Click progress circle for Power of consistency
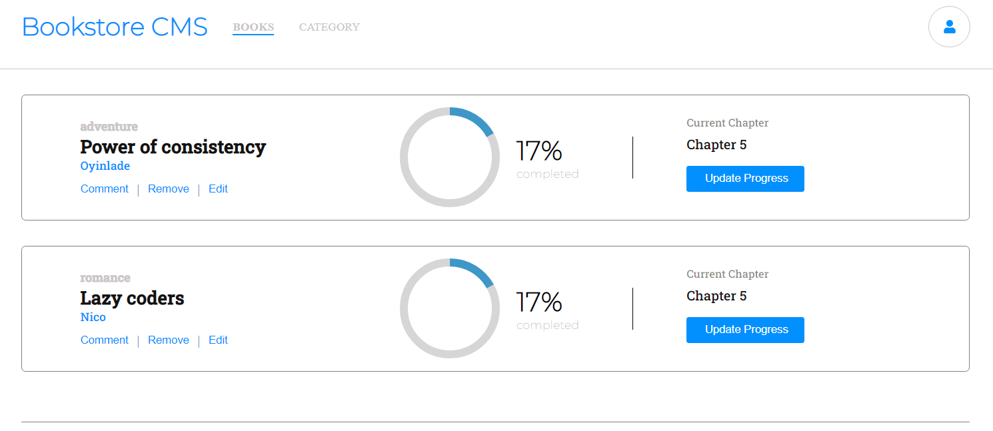The height and width of the screenshot is (431, 993). [450, 157]
